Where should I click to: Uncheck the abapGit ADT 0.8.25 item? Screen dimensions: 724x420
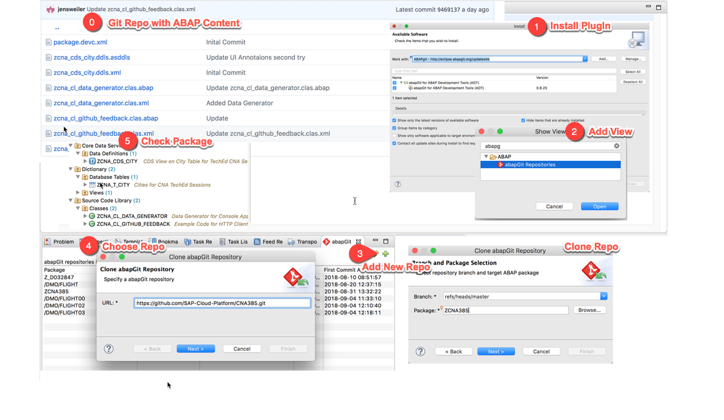click(x=395, y=88)
